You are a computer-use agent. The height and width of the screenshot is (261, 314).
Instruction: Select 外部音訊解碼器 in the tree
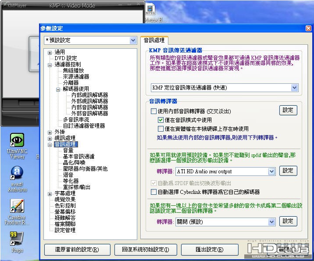[x=89, y=114]
